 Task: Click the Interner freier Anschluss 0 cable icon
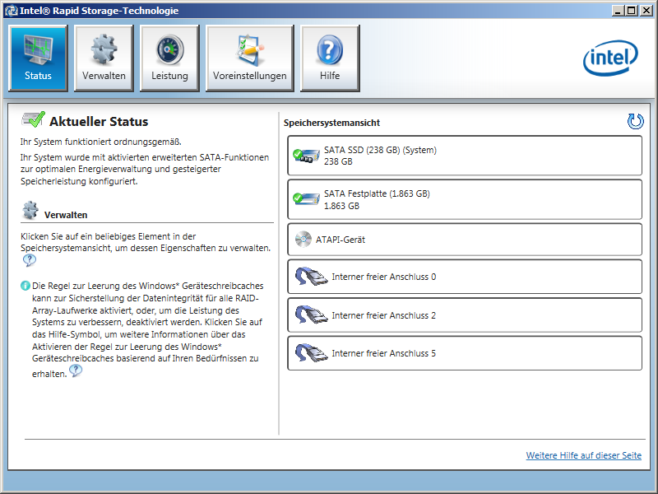pyautogui.click(x=311, y=276)
